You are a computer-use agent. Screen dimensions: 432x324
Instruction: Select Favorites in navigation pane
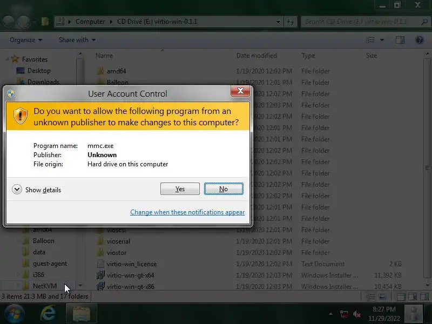point(35,59)
